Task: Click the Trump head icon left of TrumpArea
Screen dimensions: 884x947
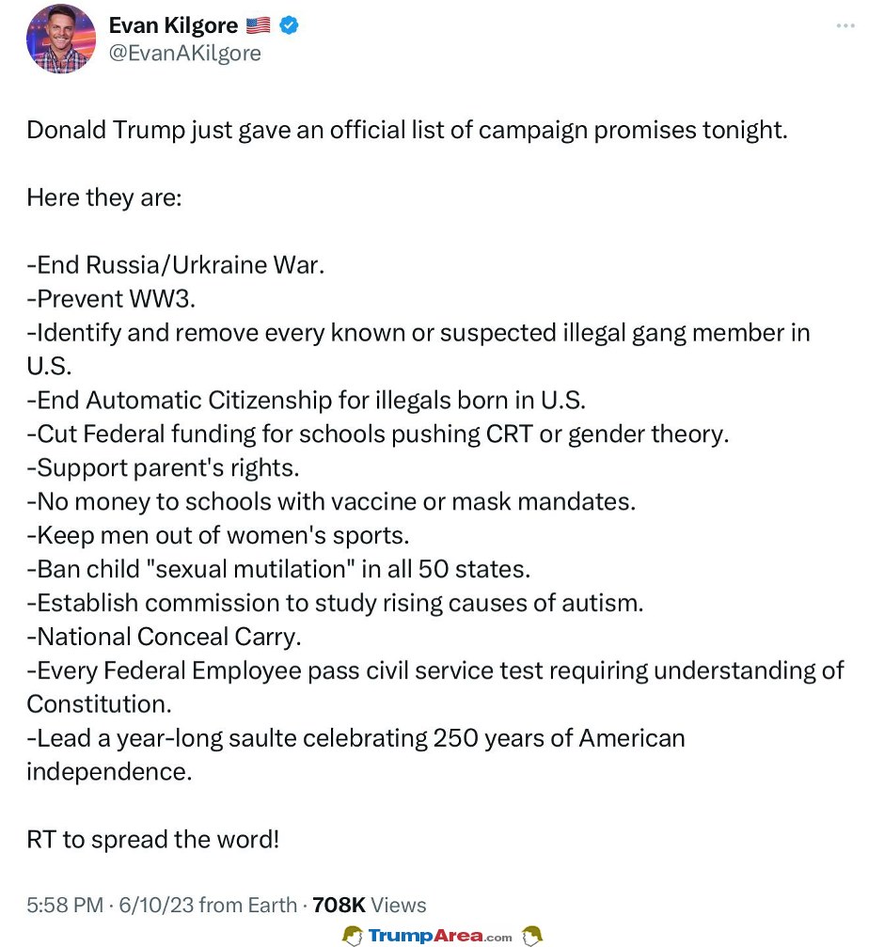Action: click(352, 936)
